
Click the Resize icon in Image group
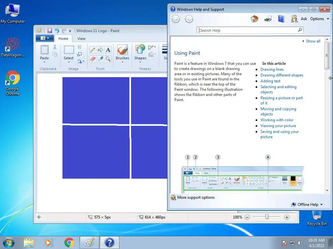coord(79,54)
